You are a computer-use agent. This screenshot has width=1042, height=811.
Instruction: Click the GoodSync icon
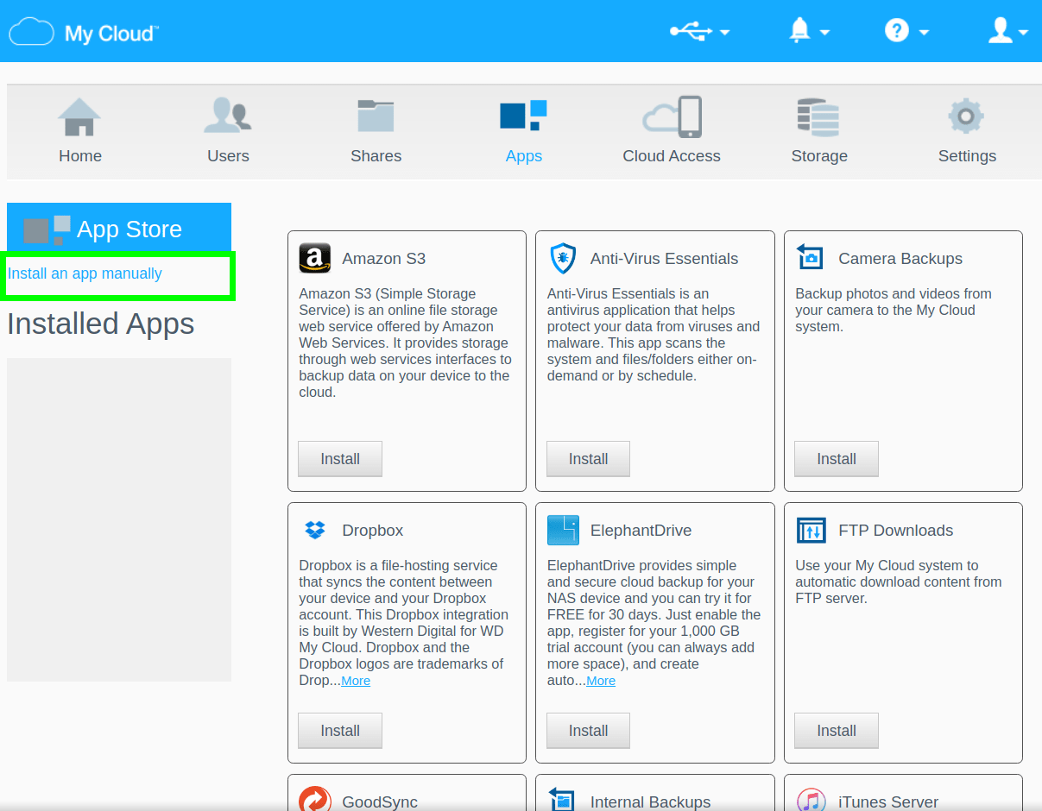point(315,800)
